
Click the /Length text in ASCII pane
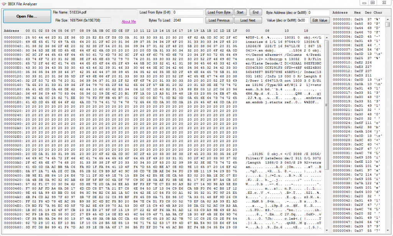(x=253, y=163)
